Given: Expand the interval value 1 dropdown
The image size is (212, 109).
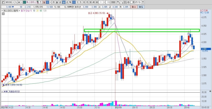Looking at the screenshot, I should (x=104, y=2).
